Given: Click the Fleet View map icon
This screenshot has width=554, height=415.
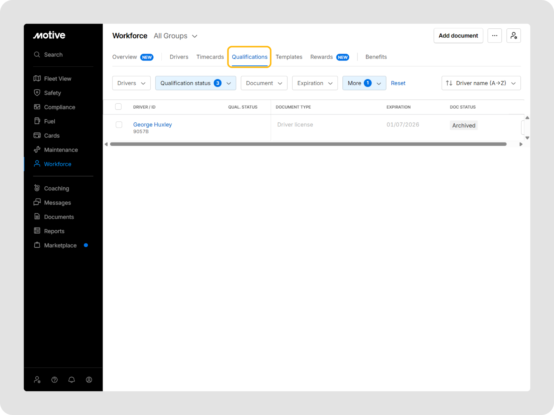Looking at the screenshot, I should (37, 79).
